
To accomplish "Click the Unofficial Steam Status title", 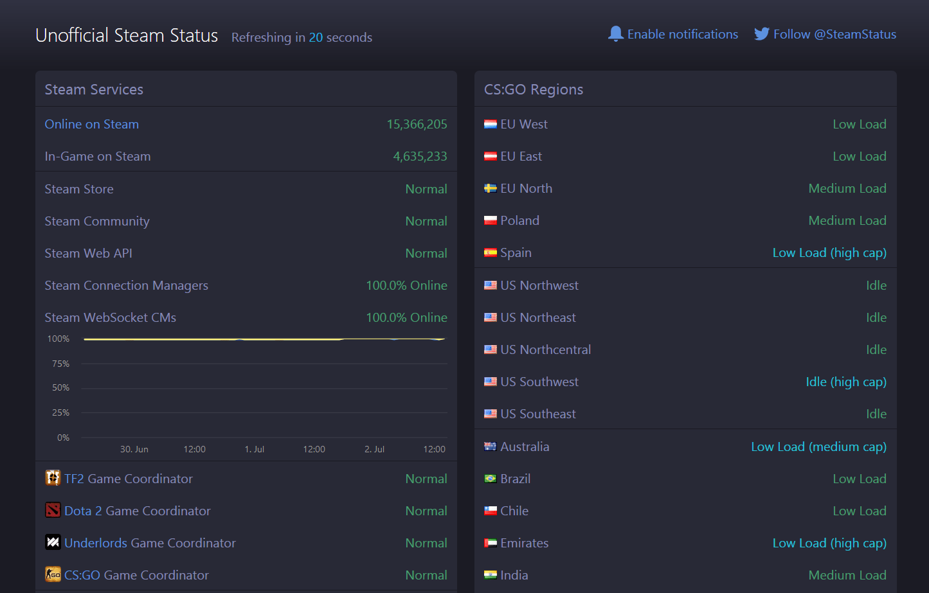I will click(x=127, y=35).
